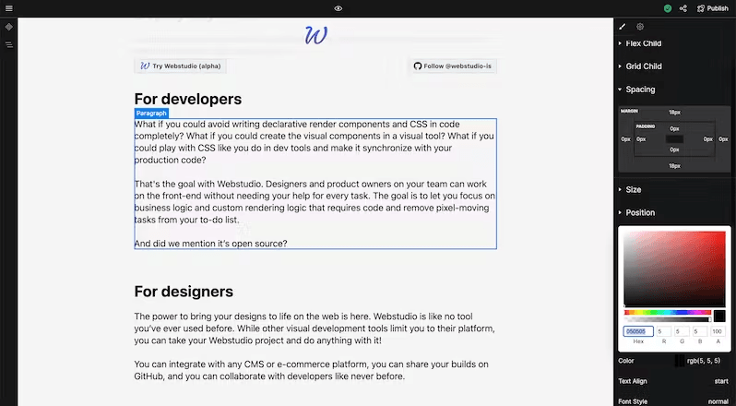Focus the B channel input
736x406 pixels.
(x=699, y=331)
